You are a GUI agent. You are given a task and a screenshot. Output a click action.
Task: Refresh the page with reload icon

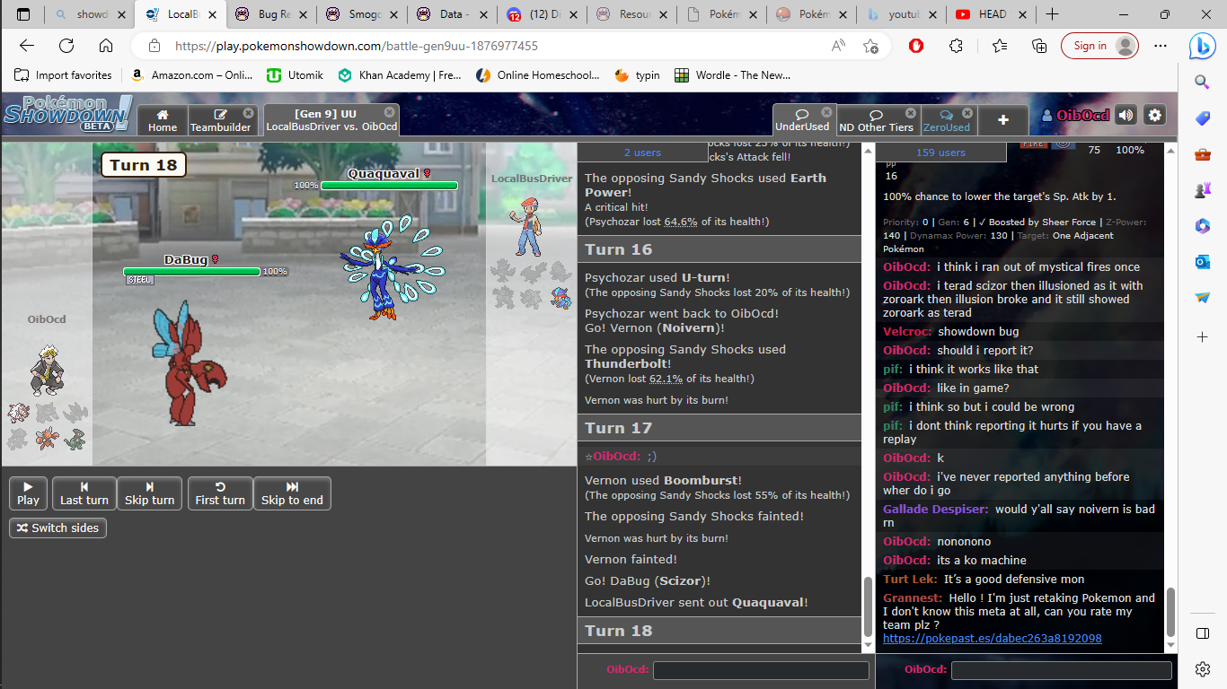(66, 46)
